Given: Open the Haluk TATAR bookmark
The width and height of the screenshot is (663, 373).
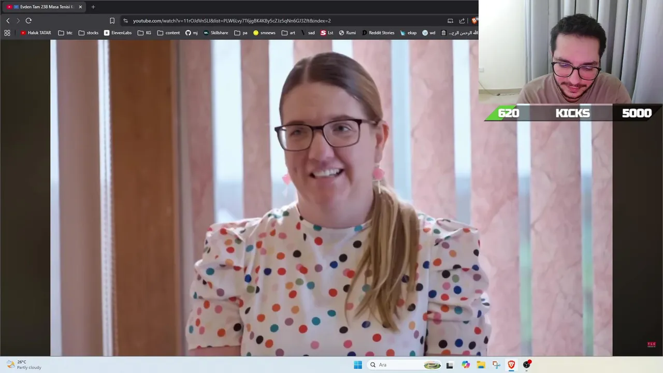Looking at the screenshot, I should tap(36, 33).
